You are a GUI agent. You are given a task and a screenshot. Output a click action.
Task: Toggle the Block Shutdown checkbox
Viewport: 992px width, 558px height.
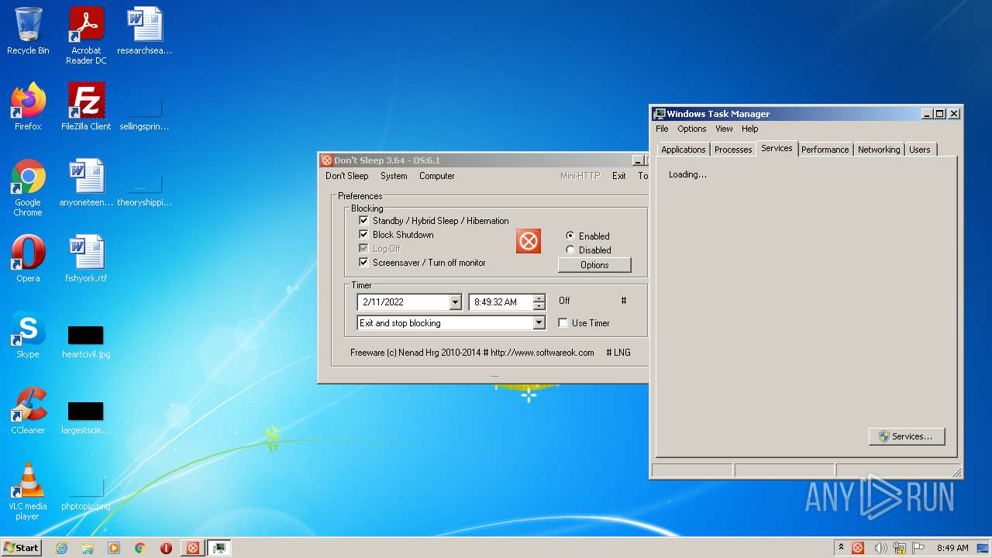pyautogui.click(x=363, y=235)
